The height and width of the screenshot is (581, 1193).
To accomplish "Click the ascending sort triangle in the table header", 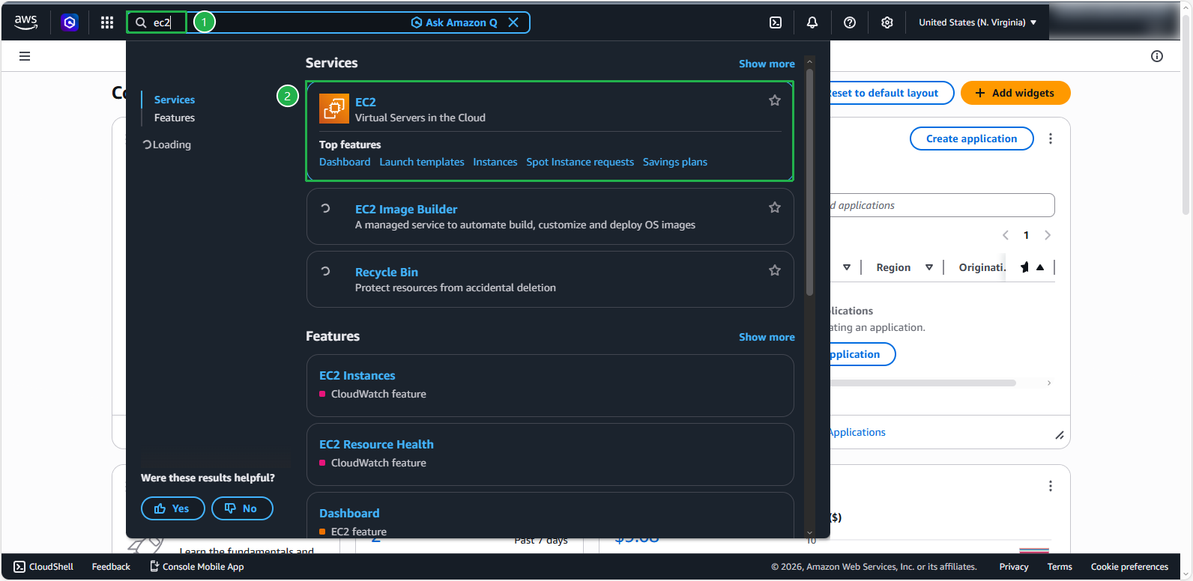I will pyautogui.click(x=1040, y=267).
